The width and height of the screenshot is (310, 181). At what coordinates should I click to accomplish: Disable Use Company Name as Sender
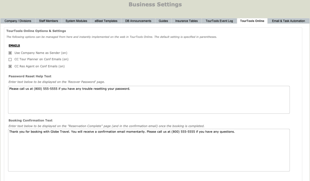pyautogui.click(x=10, y=53)
